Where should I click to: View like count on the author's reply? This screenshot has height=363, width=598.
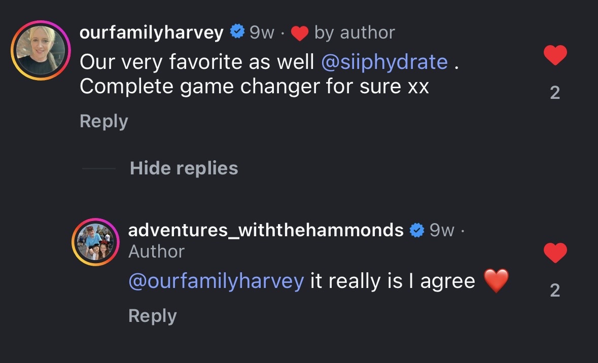coord(555,290)
